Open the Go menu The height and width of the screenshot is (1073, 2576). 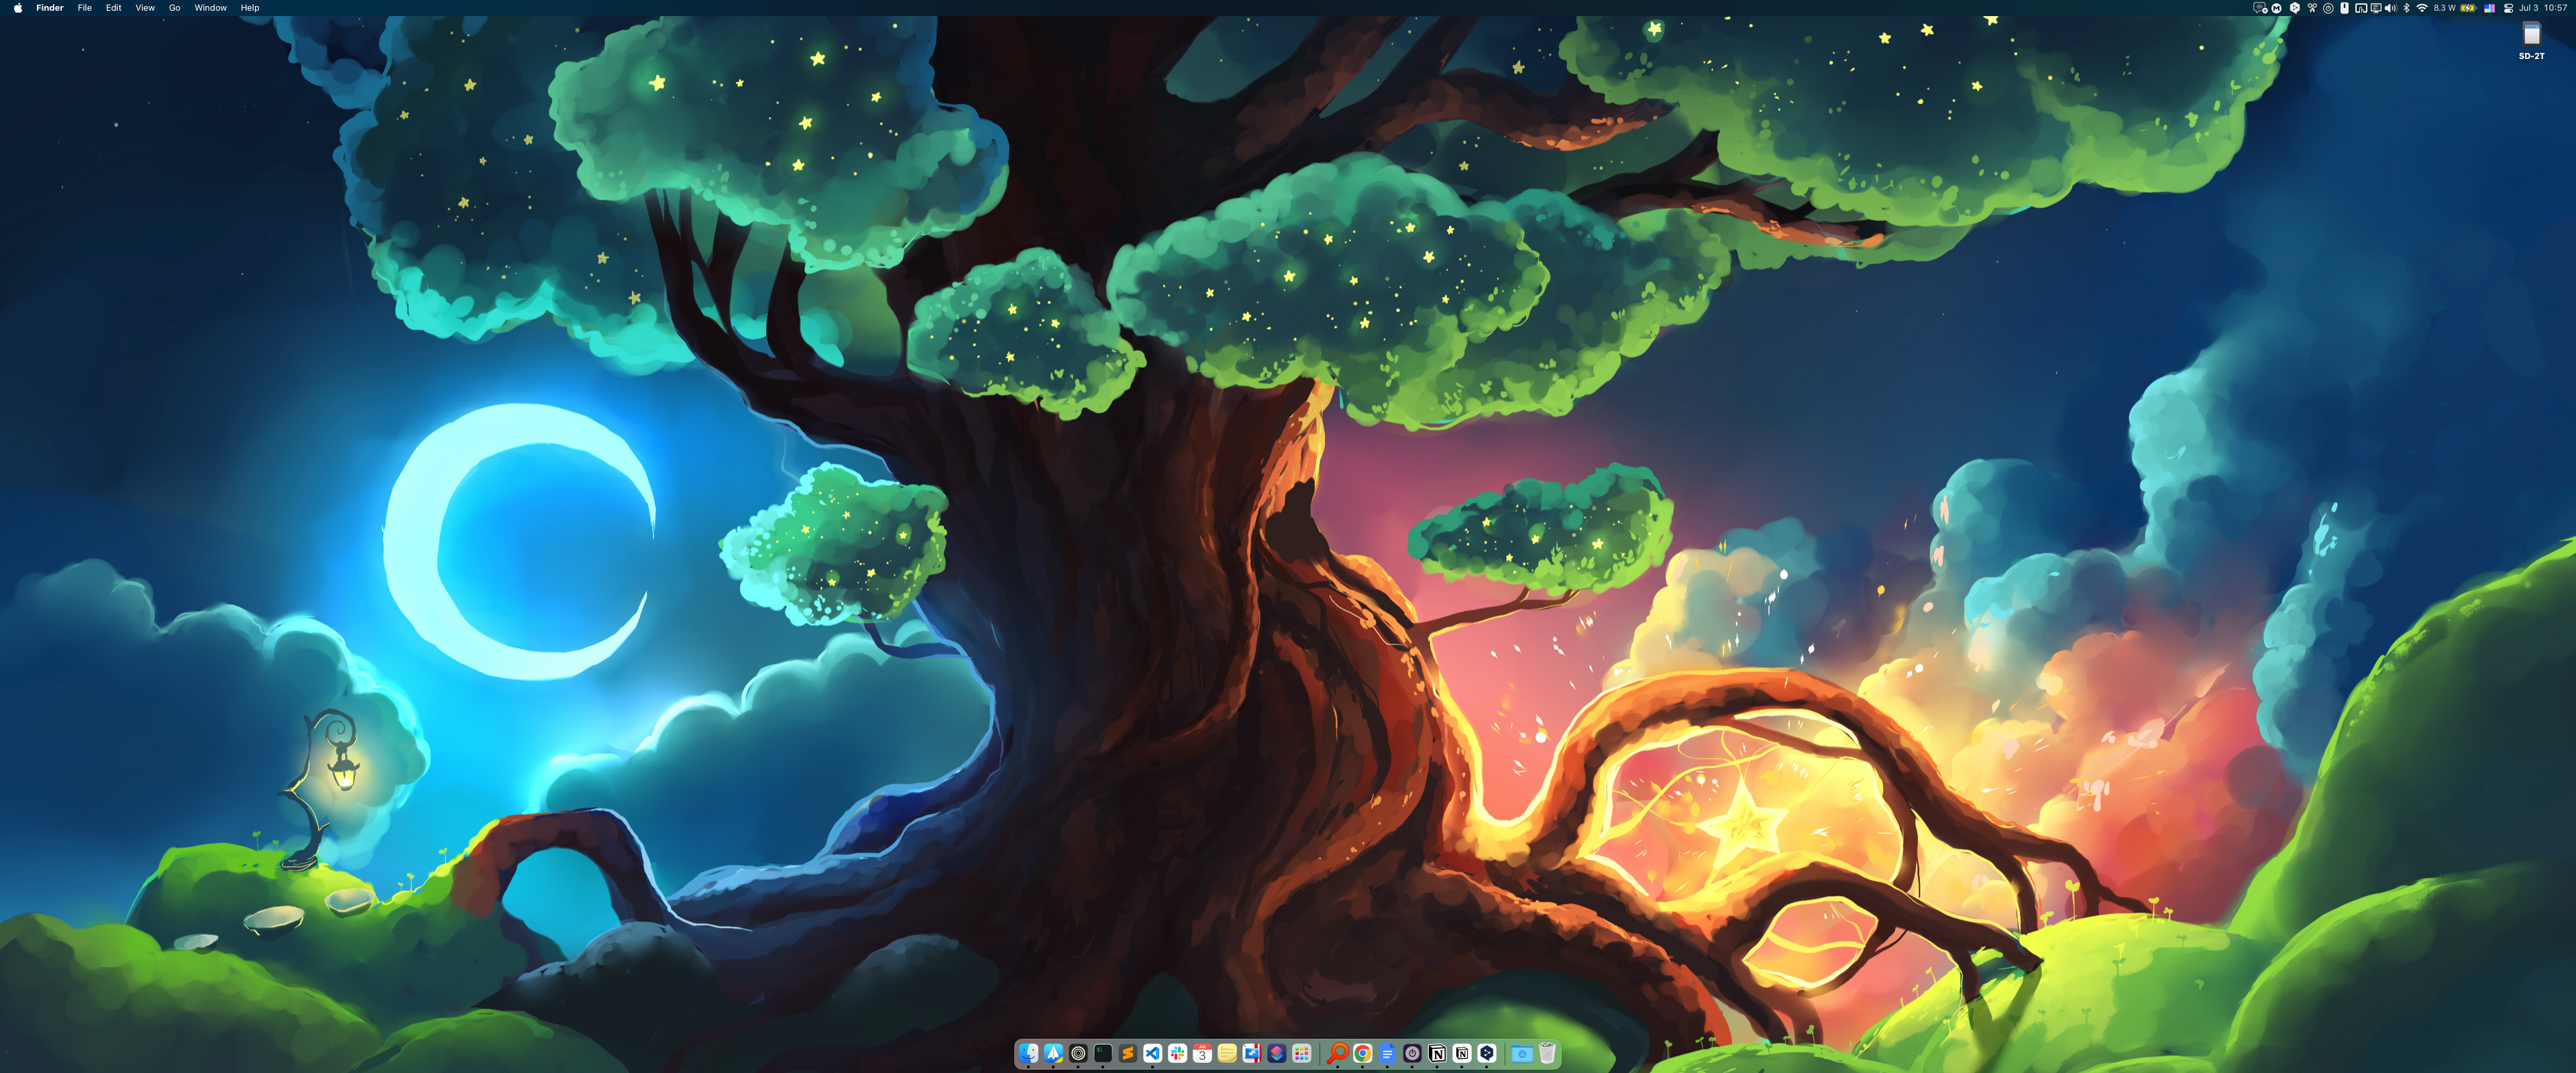coord(174,8)
